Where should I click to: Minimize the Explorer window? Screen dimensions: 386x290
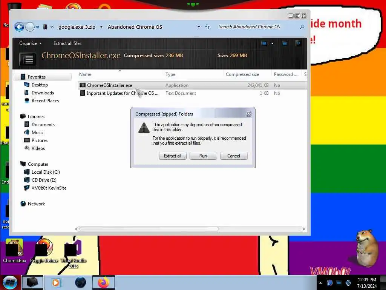[291, 16]
